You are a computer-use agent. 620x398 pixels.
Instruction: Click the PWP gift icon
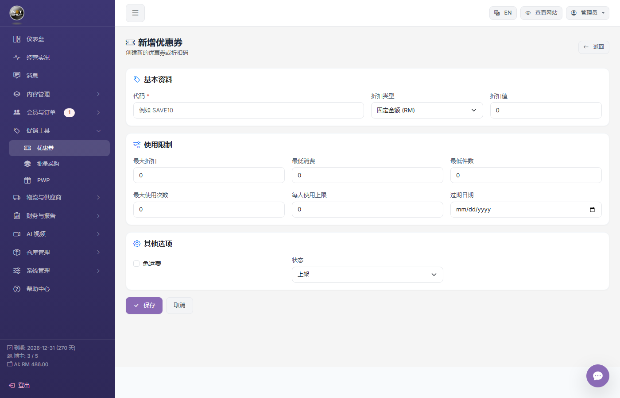click(x=27, y=180)
